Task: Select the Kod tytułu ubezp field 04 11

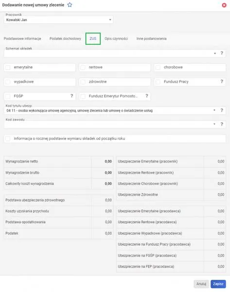Action: 110,110
